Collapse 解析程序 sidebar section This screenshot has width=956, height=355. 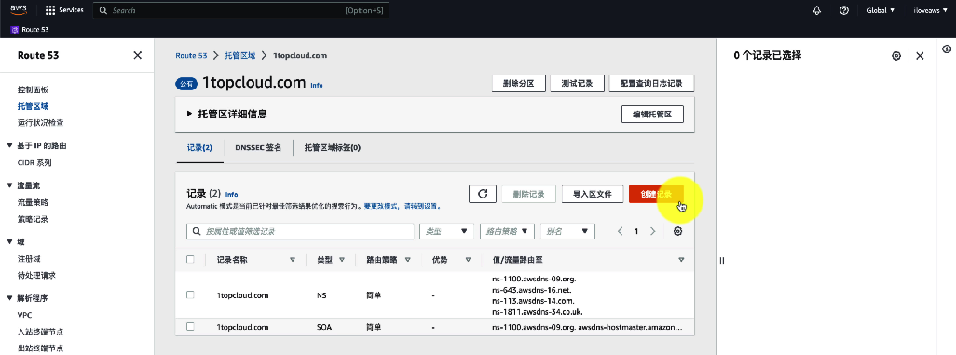tap(9, 298)
